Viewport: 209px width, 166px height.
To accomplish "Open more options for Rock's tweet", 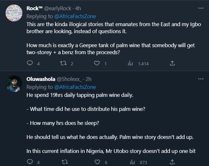I will 201,8.
